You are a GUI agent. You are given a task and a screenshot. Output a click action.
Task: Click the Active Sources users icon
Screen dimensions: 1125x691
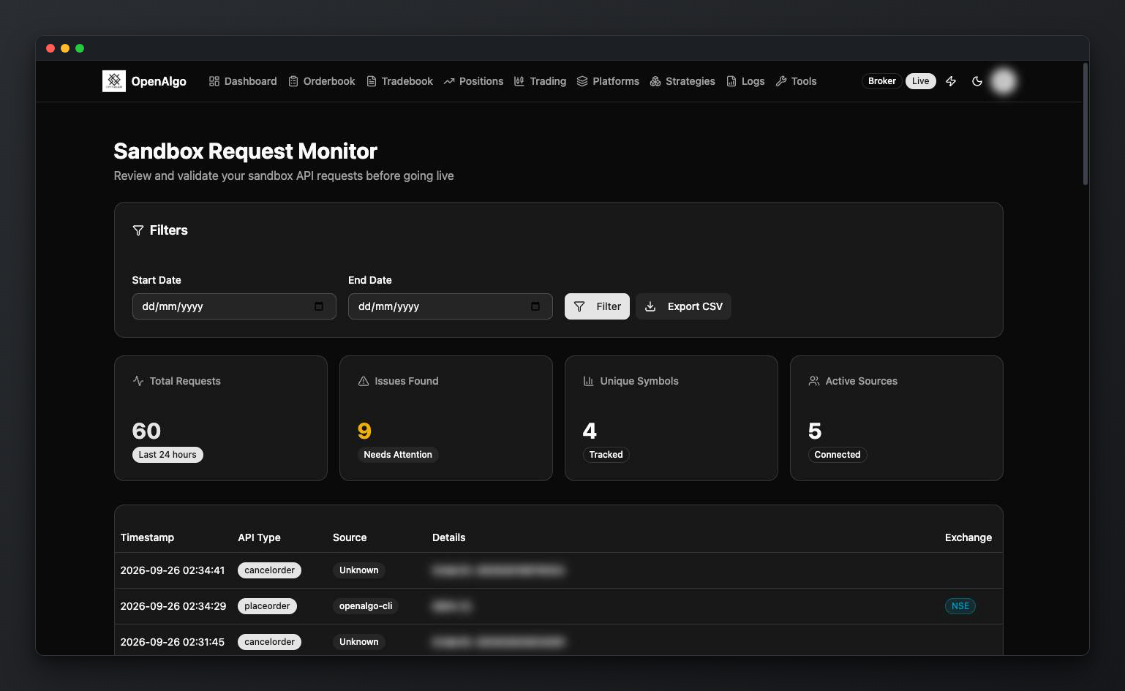[813, 381]
